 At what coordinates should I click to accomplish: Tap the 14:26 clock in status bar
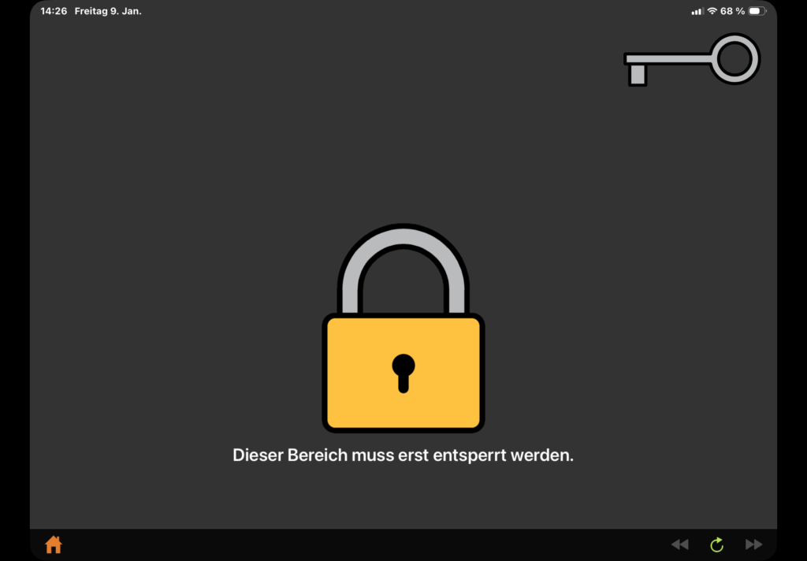54,11
